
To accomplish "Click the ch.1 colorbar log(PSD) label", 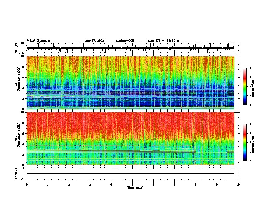I will pyautogui.click(x=253, y=88).
